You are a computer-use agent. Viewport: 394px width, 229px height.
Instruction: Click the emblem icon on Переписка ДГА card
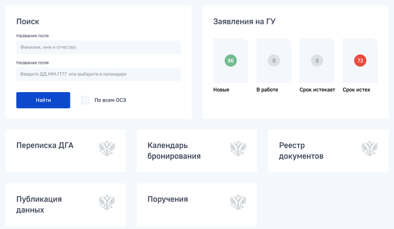107,149
